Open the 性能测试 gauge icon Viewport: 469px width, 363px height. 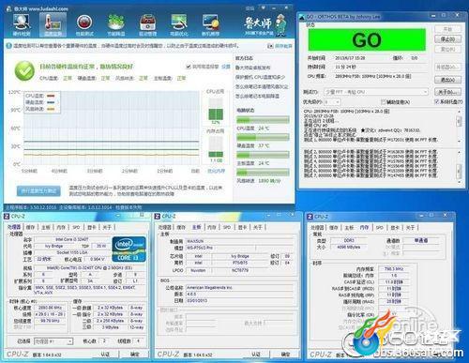84,24
